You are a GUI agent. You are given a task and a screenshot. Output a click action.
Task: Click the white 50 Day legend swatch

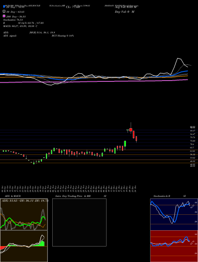4,12
